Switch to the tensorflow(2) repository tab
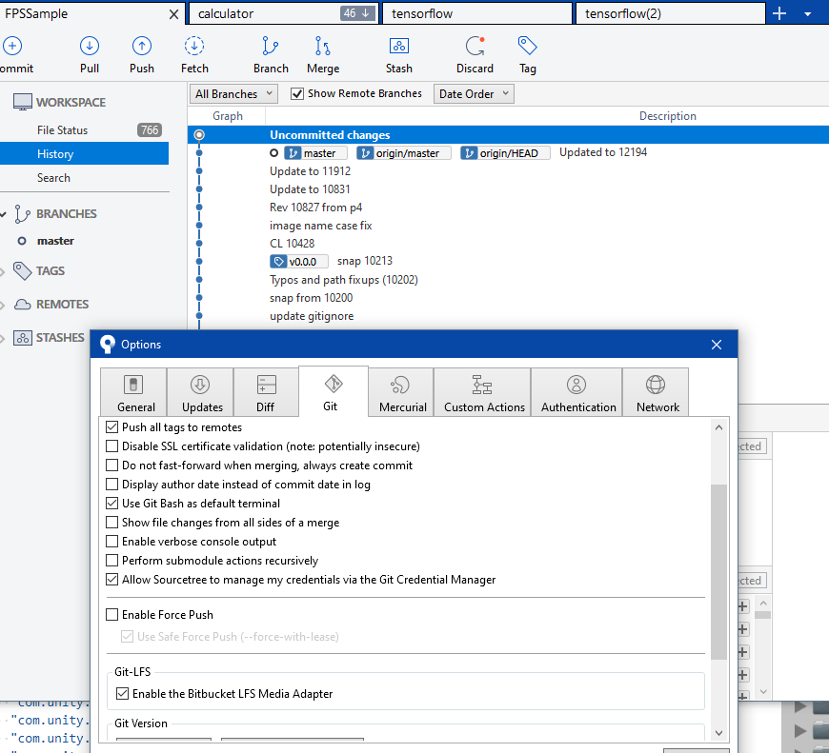 point(671,13)
